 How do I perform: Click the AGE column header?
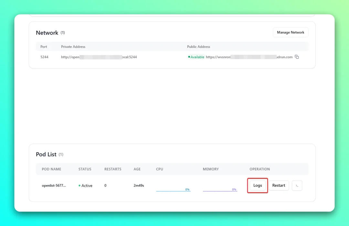[137, 169]
